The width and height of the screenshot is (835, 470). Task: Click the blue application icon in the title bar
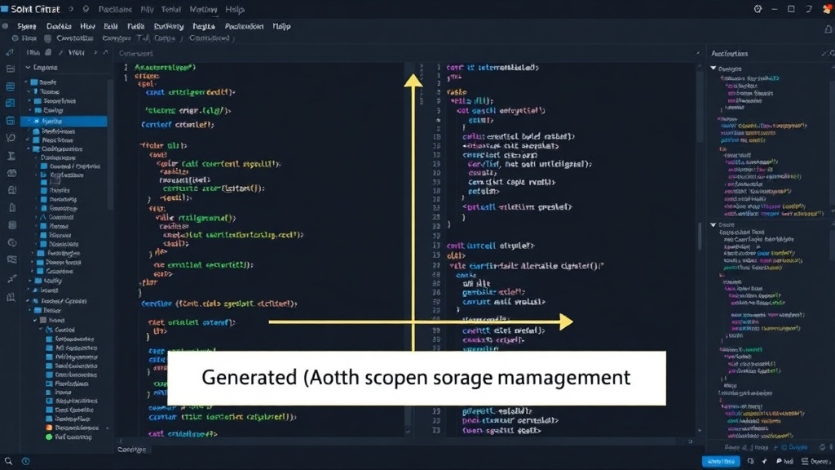click(x=5, y=9)
